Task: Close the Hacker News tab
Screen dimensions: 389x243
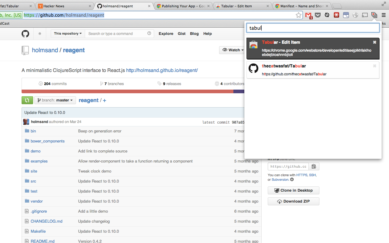Action: click(x=90, y=6)
